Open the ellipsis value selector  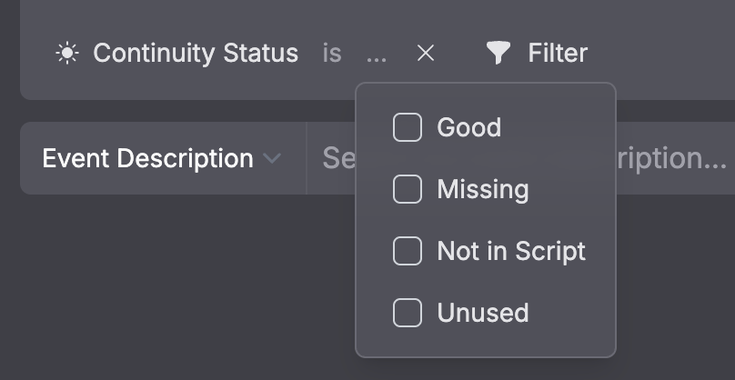coord(376,54)
